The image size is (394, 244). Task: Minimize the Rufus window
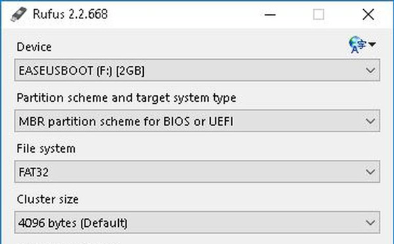(x=270, y=14)
